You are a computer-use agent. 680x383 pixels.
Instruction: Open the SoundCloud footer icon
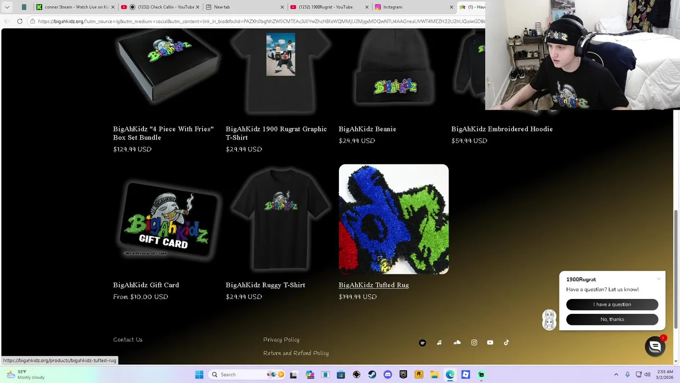tap(457, 343)
